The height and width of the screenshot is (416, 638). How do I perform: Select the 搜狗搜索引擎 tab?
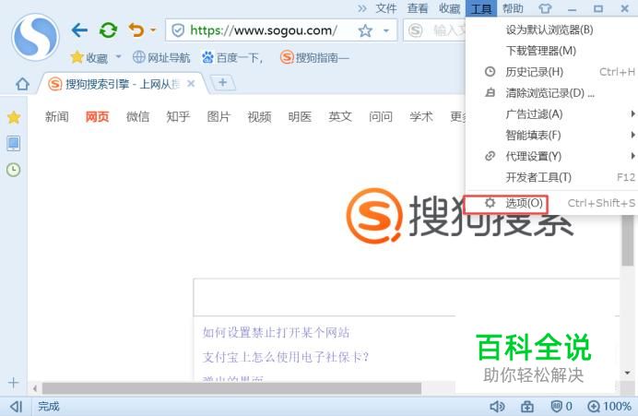(x=122, y=84)
